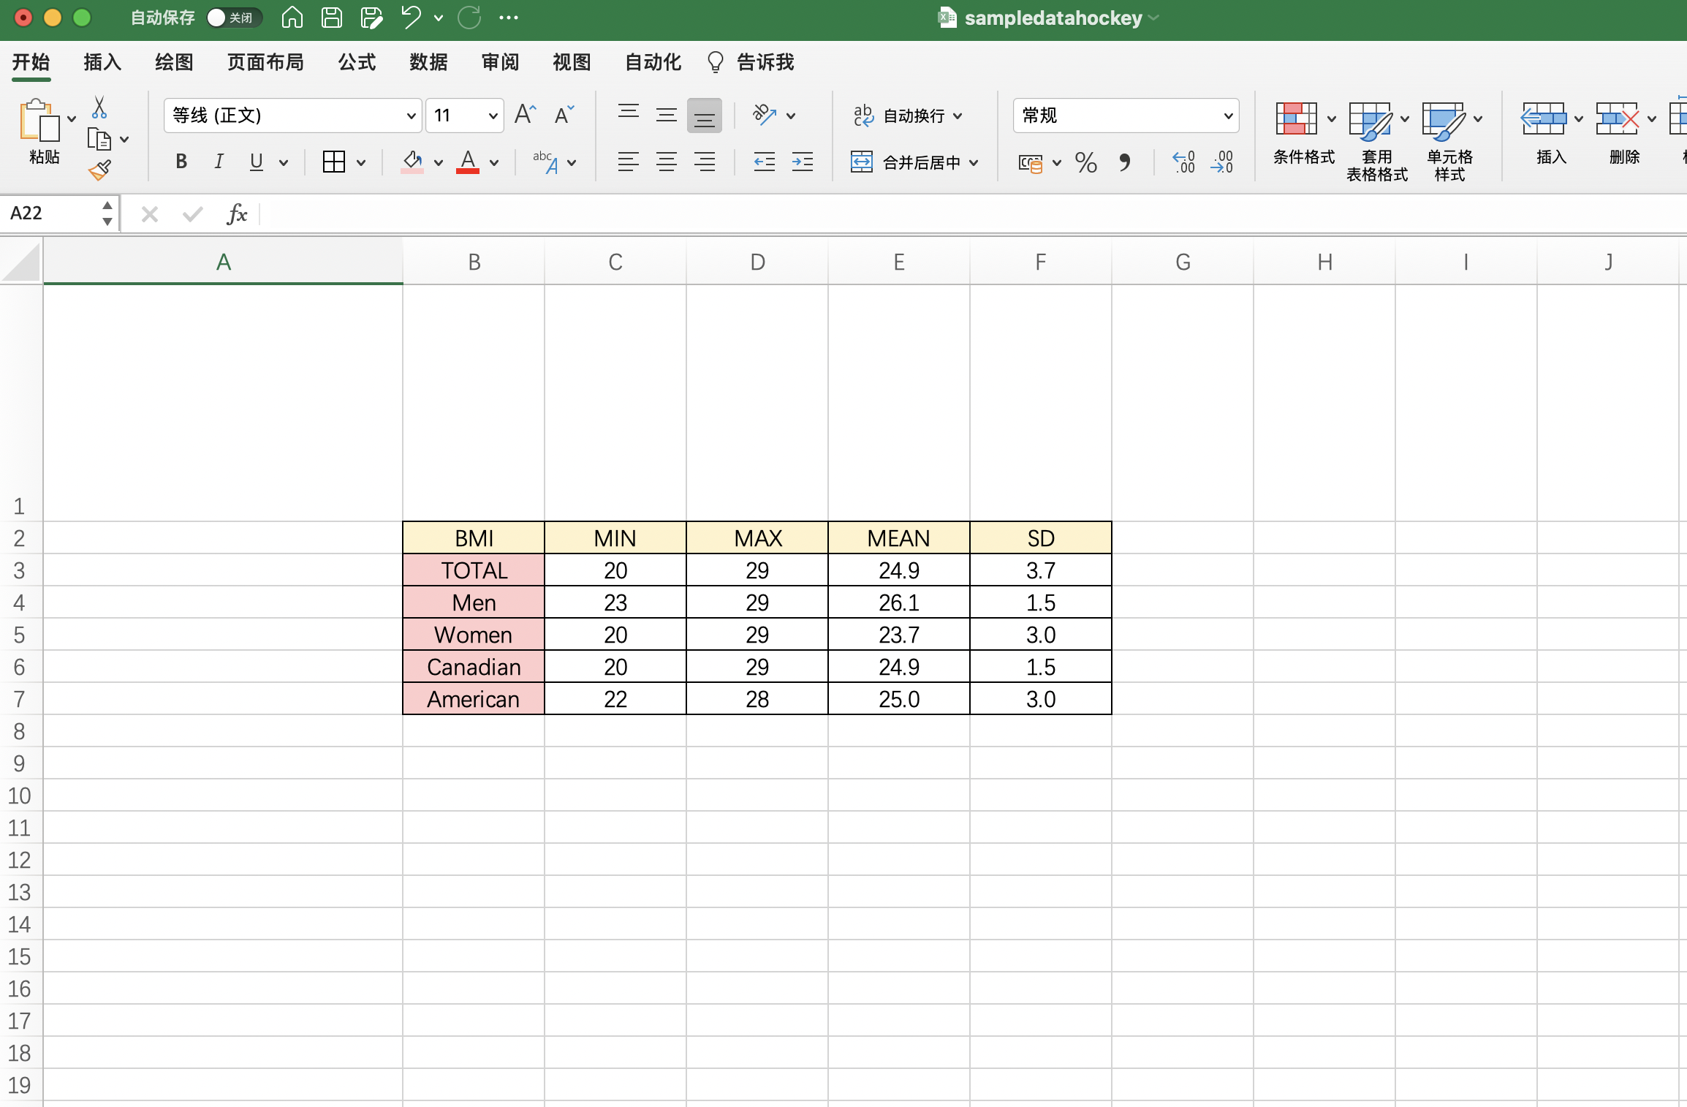Open the font name dropdown
Viewport: 1687px width, 1107px height.
point(411,116)
